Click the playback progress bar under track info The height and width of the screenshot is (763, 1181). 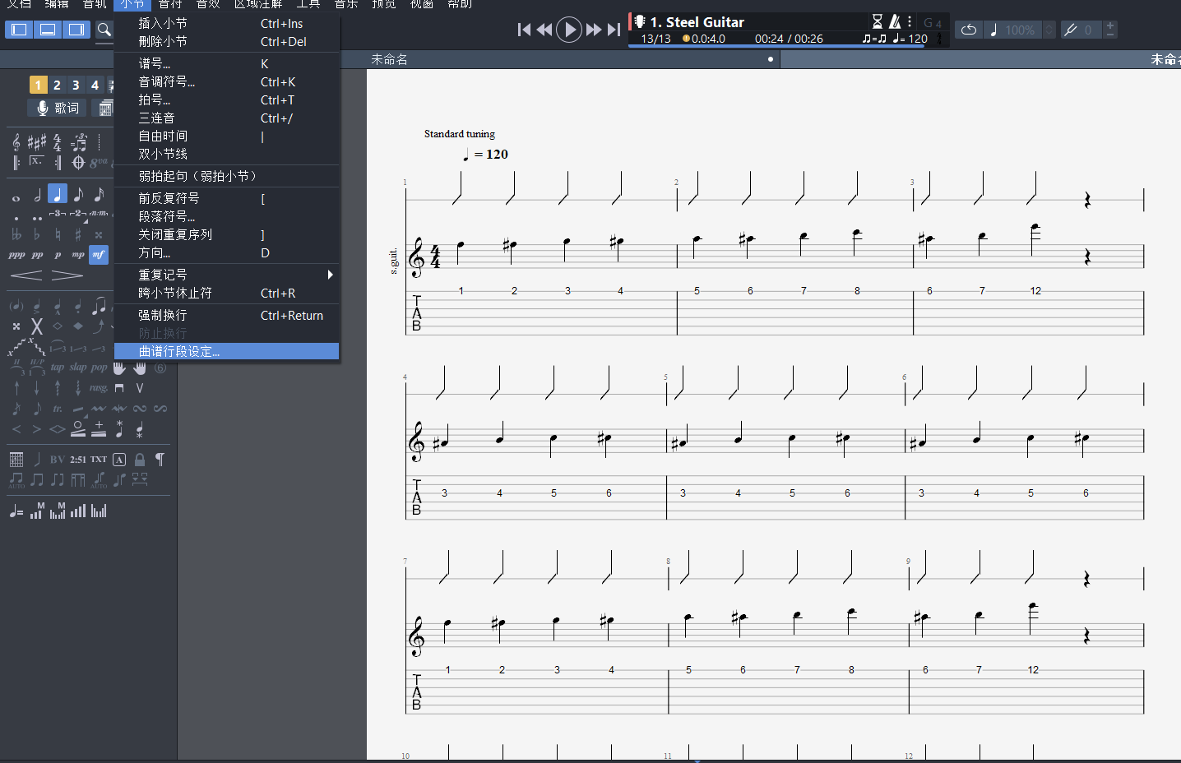pos(776,47)
